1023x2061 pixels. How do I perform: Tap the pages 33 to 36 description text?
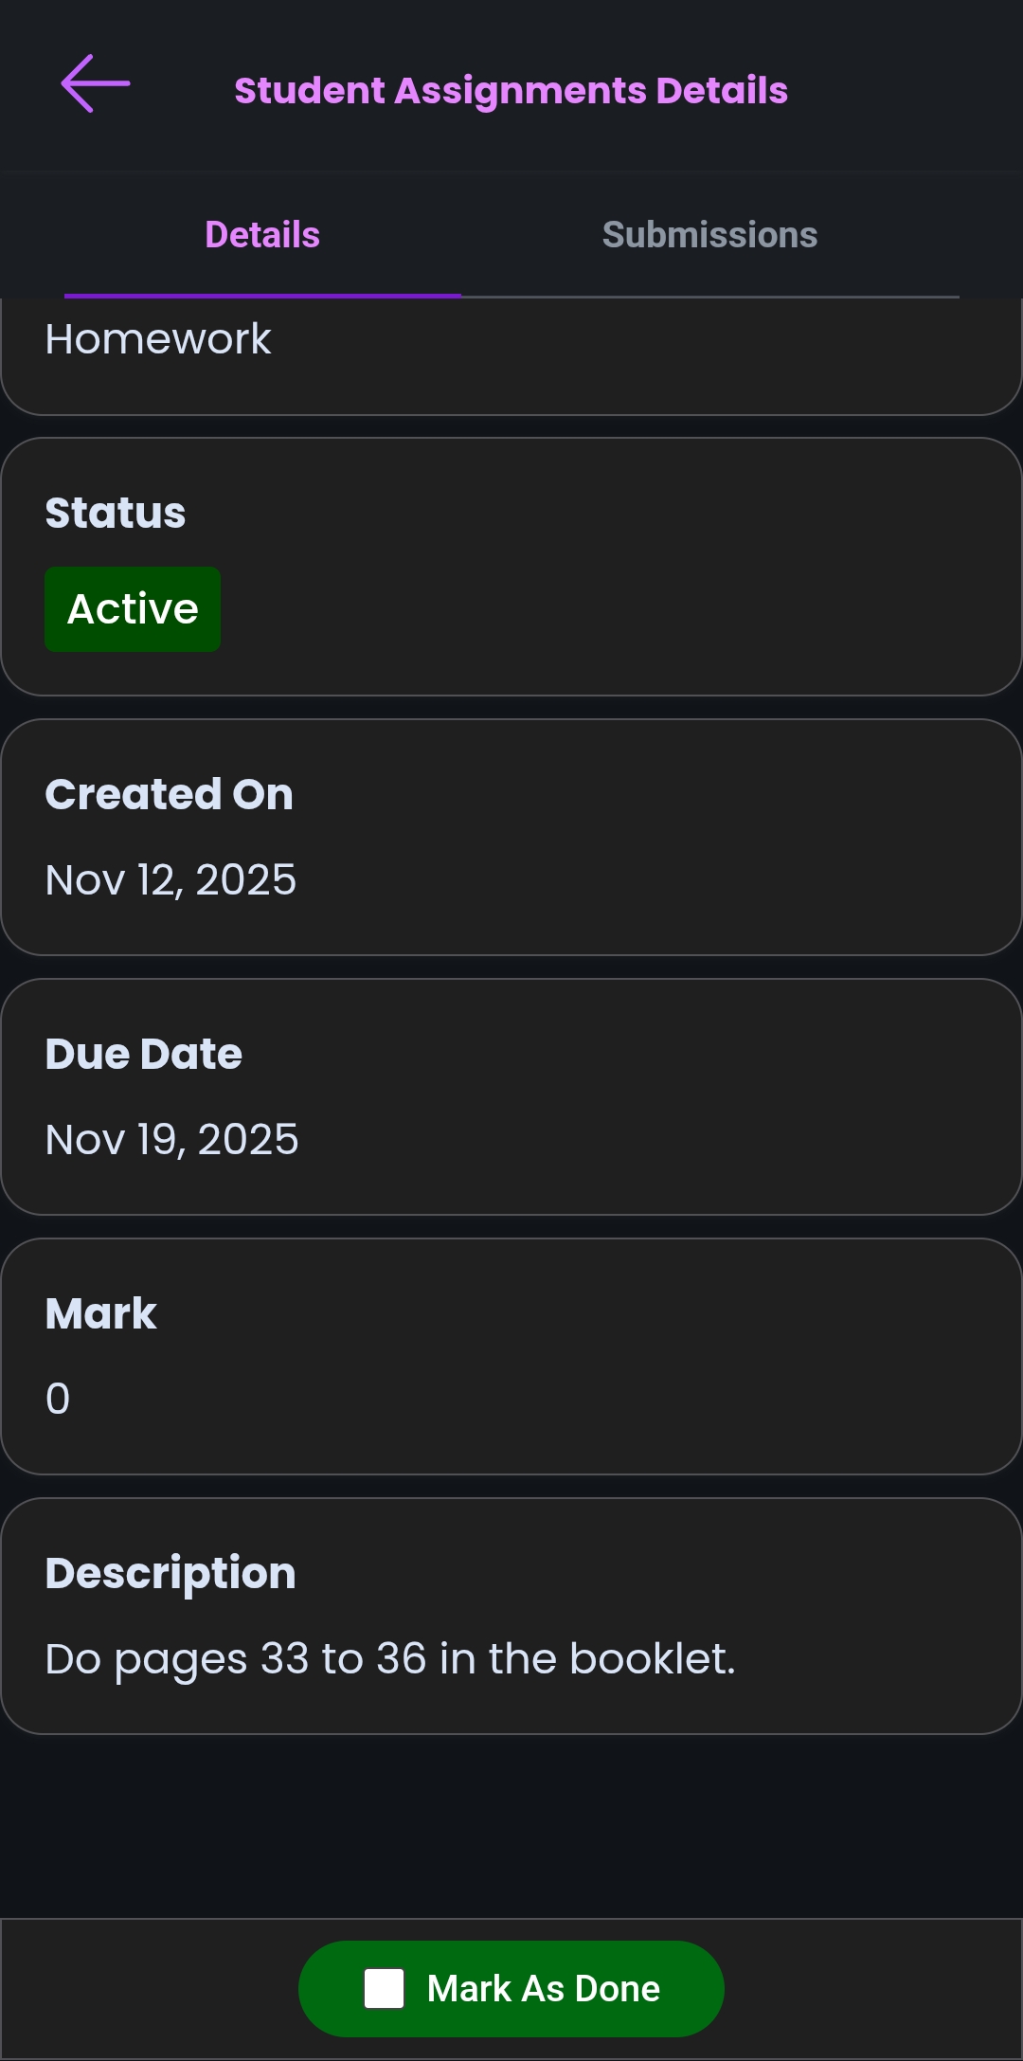click(x=390, y=1659)
